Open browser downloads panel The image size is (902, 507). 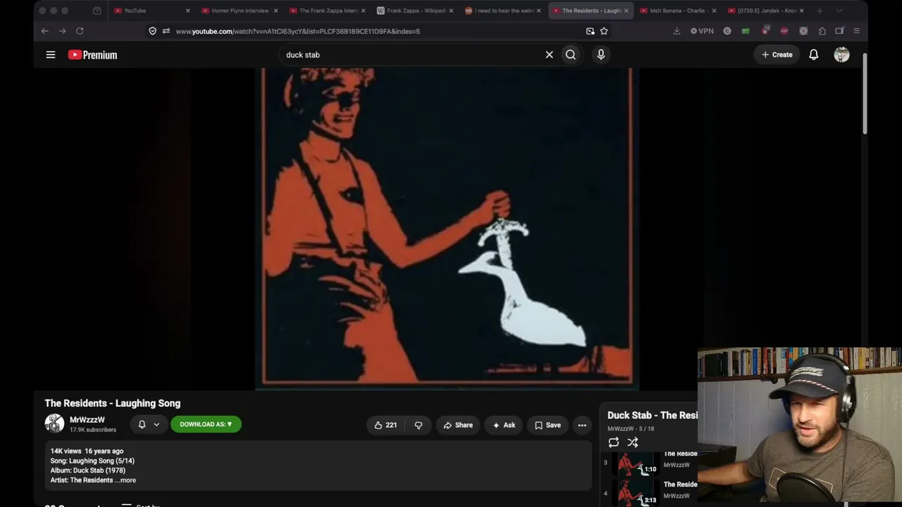676,31
